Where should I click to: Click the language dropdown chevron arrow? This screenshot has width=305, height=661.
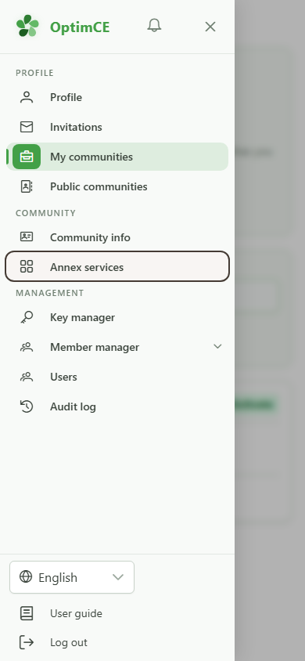pos(118,577)
